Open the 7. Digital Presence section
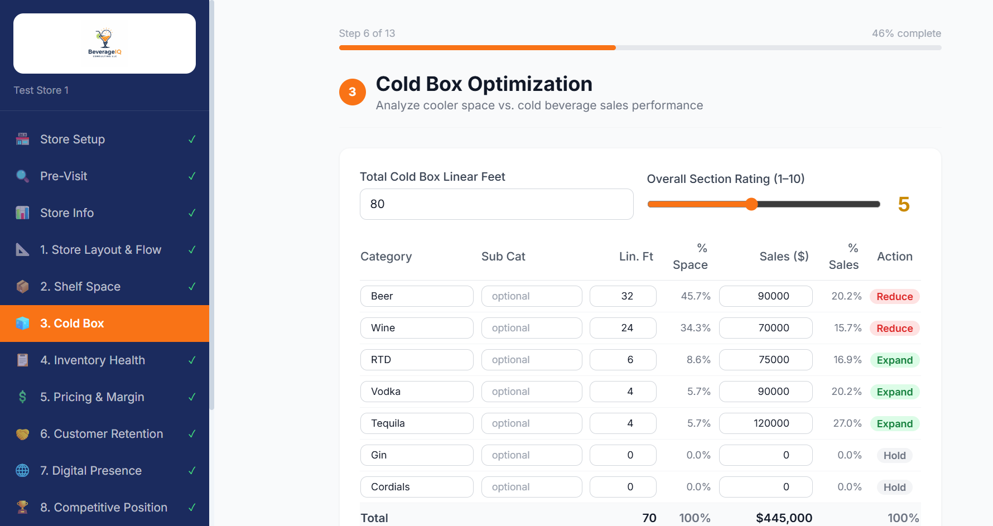The height and width of the screenshot is (526, 993). (91, 470)
